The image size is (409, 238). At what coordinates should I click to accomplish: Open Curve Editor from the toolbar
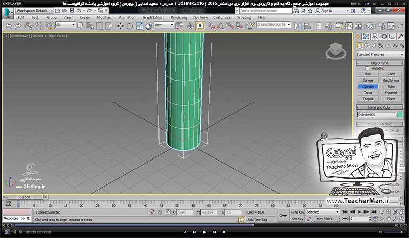coord(349,26)
